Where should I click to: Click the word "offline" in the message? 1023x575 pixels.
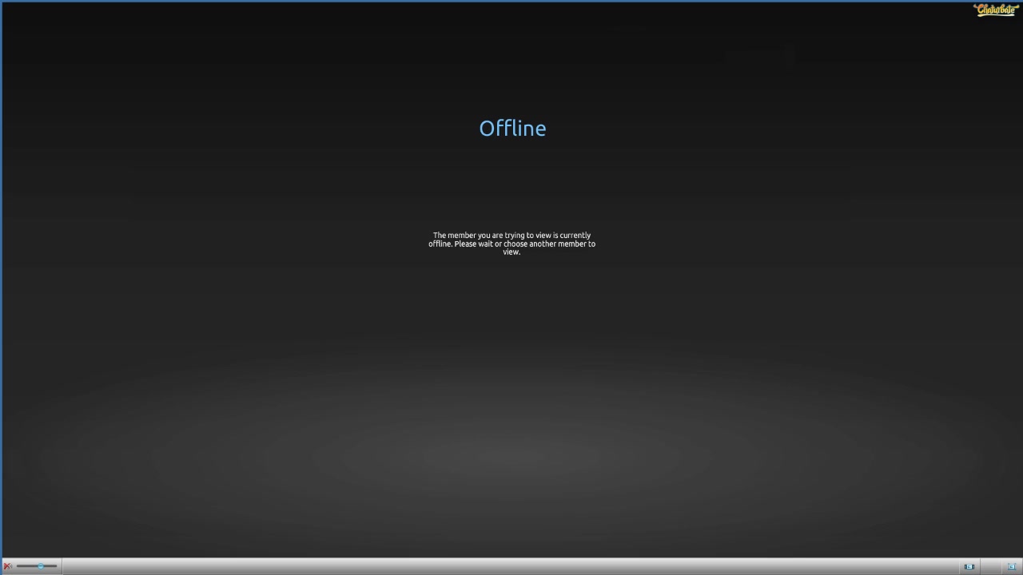coord(440,244)
